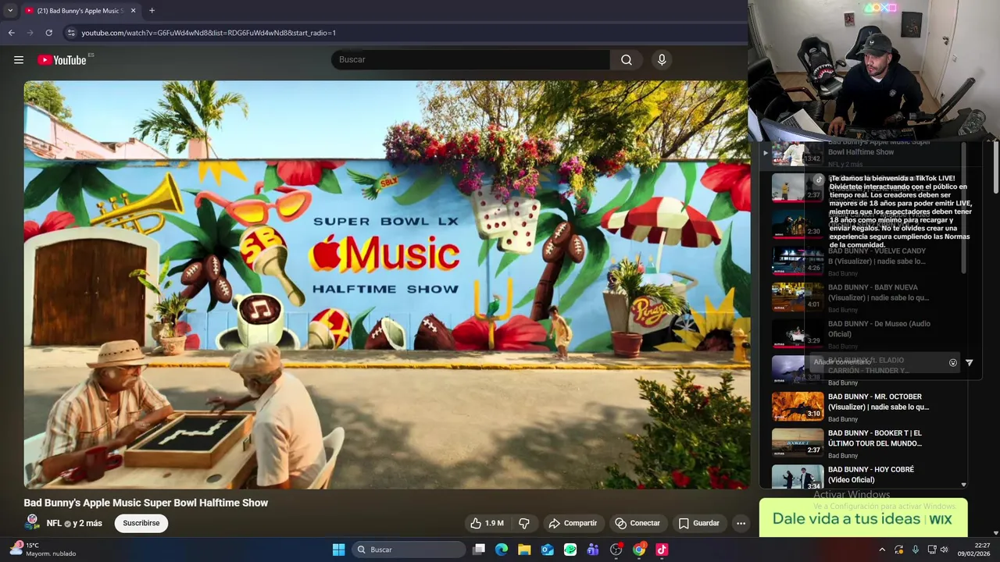Open the Wix Dale vida a tus ideas ad
The width and height of the screenshot is (1000, 562).
tap(863, 518)
